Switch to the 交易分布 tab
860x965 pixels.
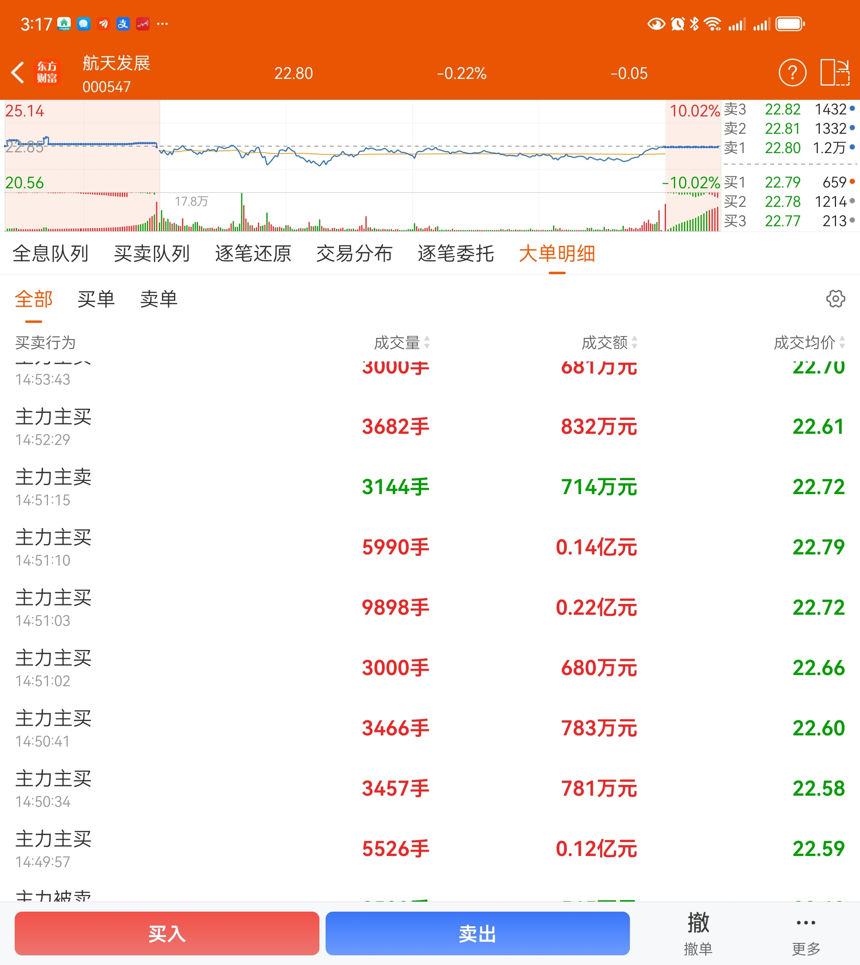click(354, 254)
